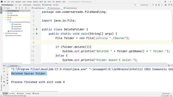The image size is (173, 97).
Task: Collapse all in the Project panel
Action: click(x=22, y=8)
